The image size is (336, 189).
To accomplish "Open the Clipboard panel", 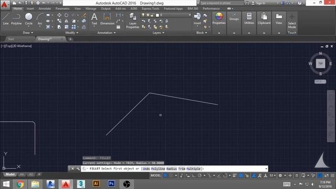I will coord(264,18).
